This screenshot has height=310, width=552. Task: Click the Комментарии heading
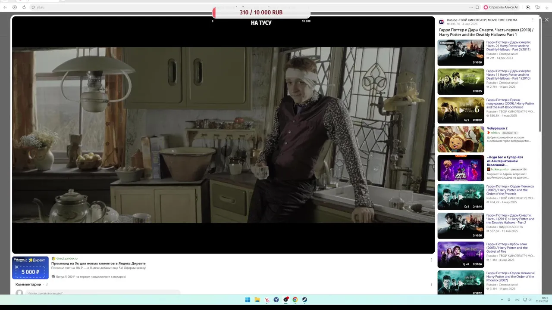tap(28, 284)
